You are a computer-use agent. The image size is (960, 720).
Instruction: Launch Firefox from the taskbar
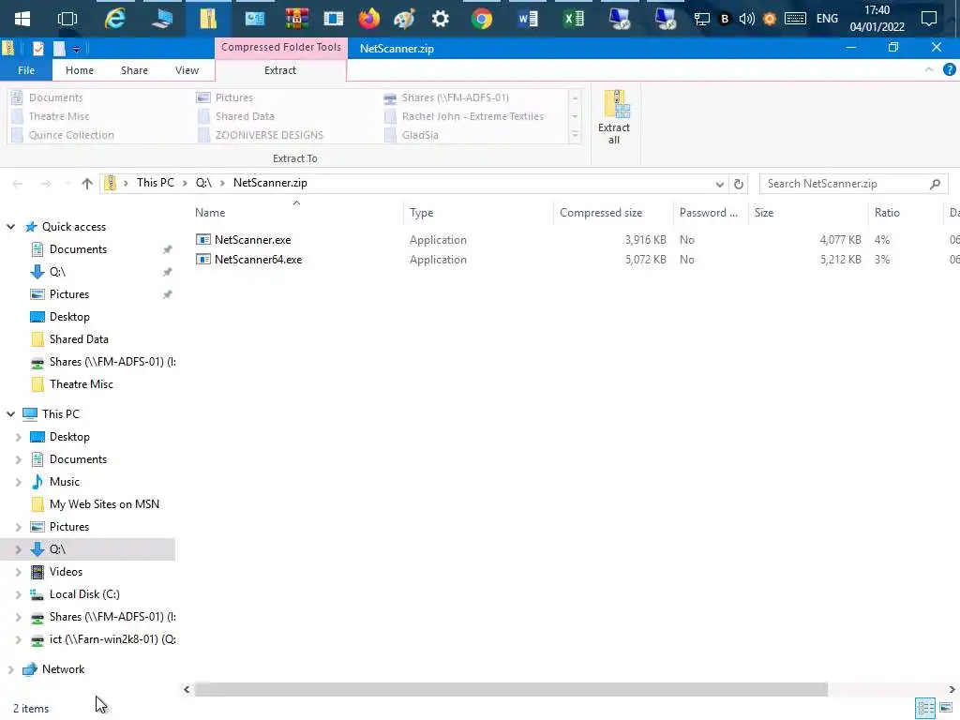(369, 19)
